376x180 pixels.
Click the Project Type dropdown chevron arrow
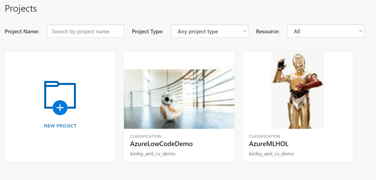[244, 31]
